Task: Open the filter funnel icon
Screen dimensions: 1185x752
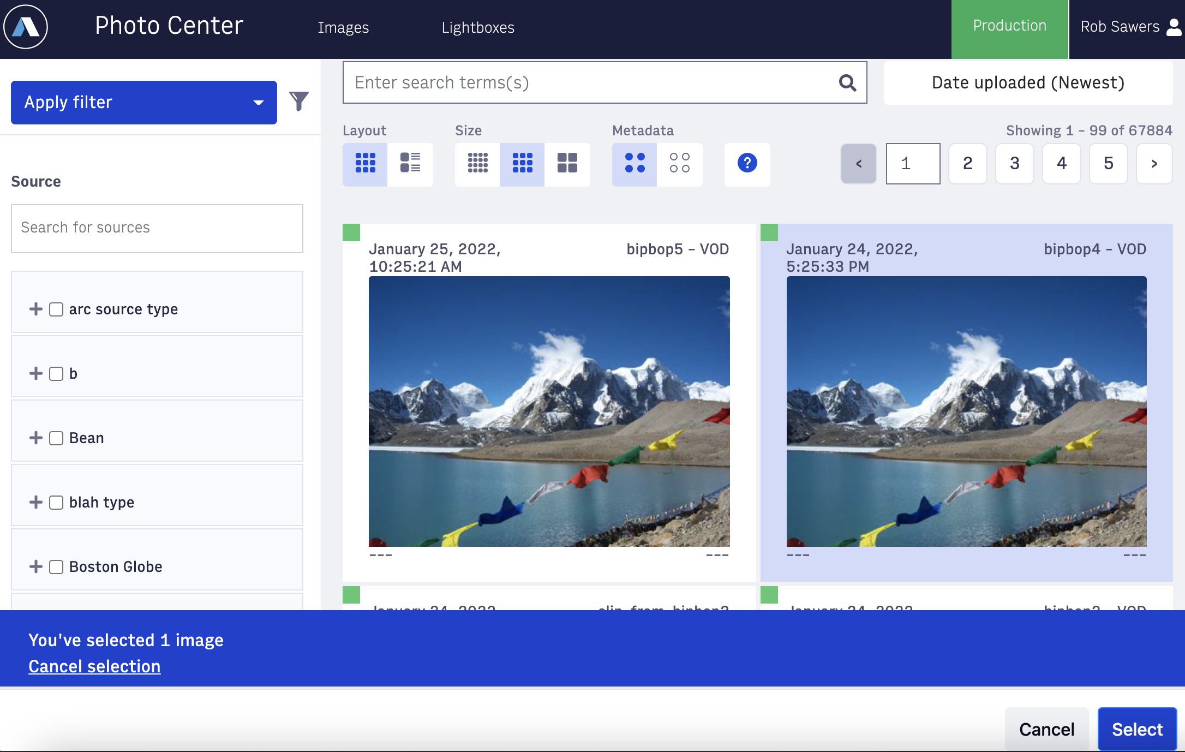Action: coord(299,102)
